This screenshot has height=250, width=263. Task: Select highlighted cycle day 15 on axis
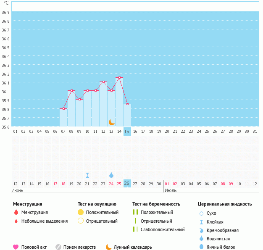click(x=127, y=132)
